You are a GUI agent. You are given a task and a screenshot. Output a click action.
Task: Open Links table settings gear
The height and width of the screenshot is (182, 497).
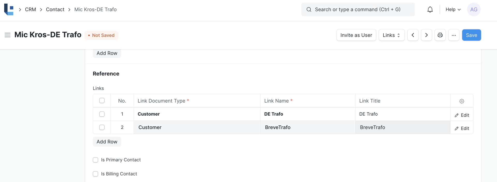462,101
